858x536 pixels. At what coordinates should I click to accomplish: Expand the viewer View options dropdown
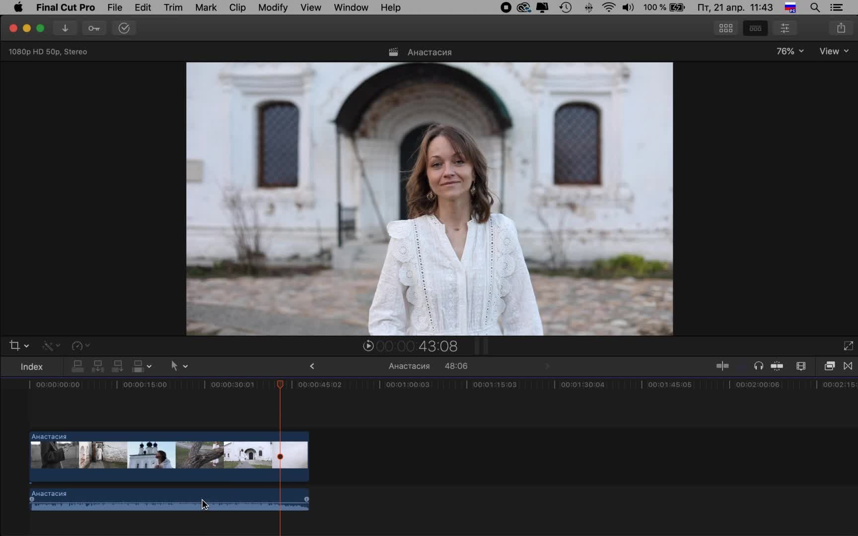(834, 51)
